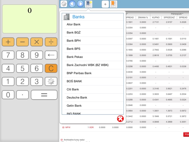Tap calculator minus operator key
Screen dimensions: 189x142
22,42
